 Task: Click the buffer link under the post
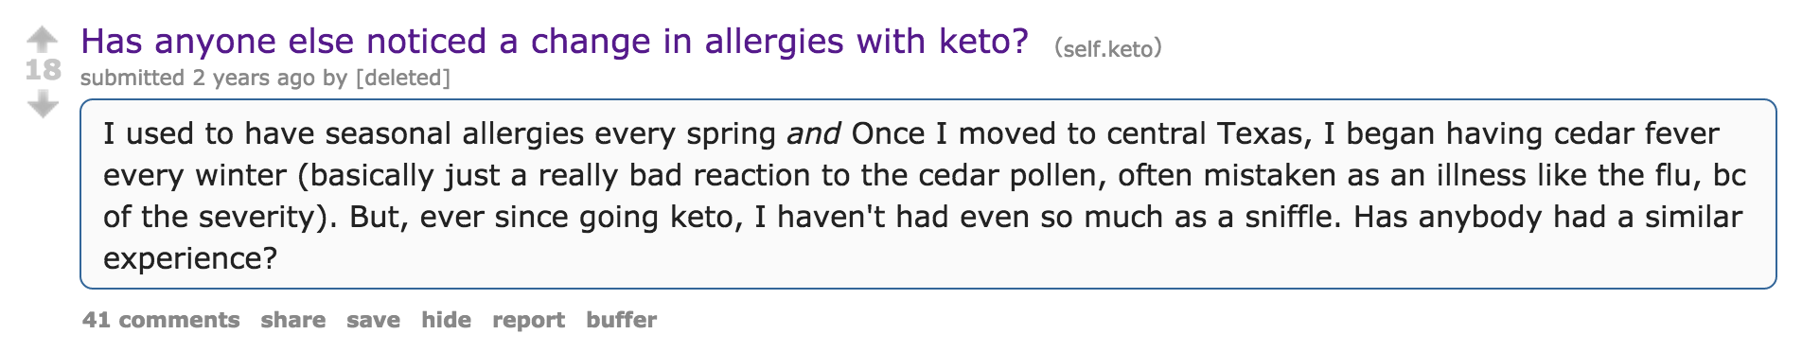(621, 320)
